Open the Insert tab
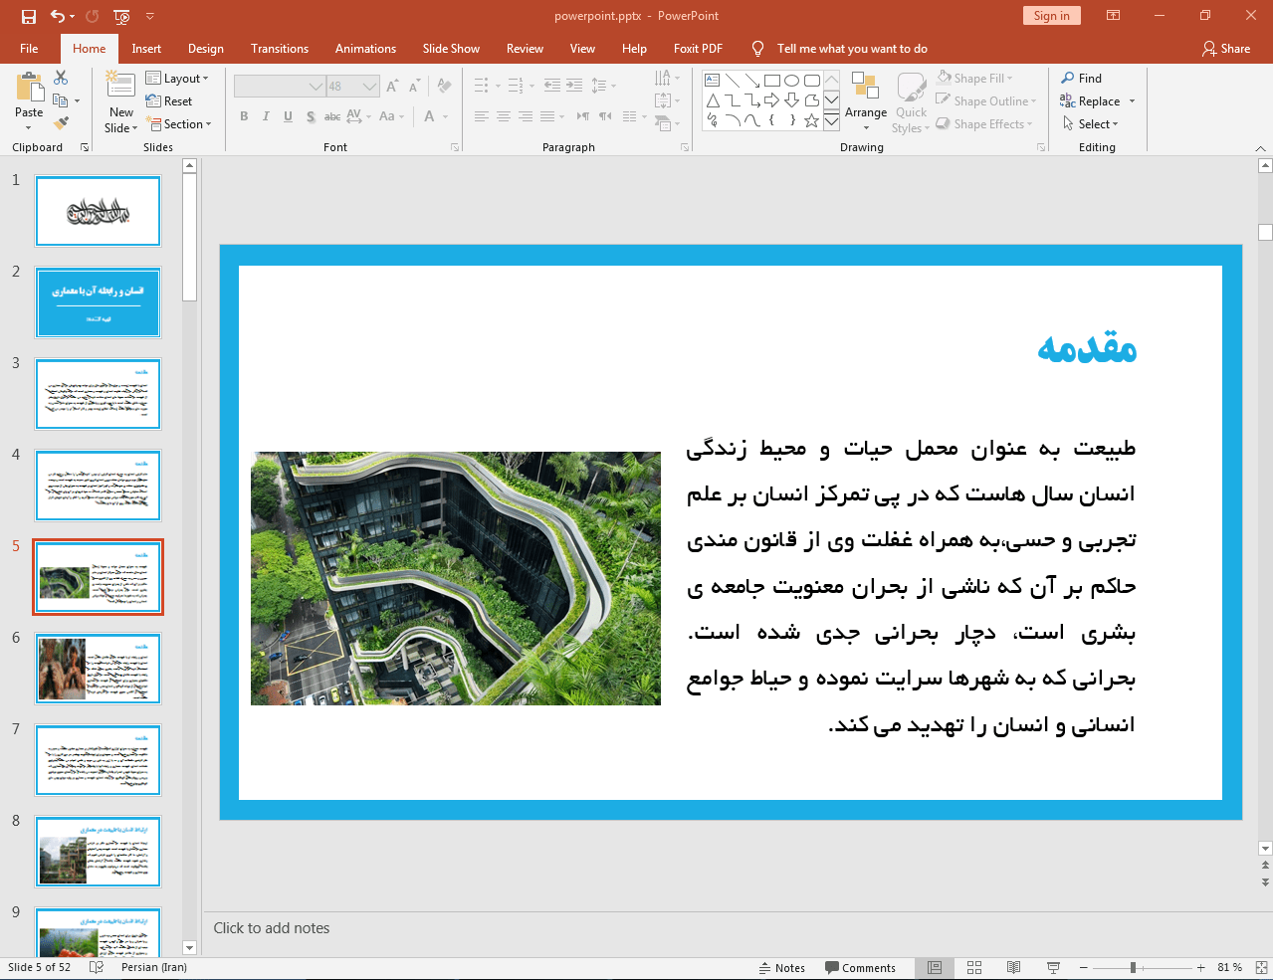The height and width of the screenshot is (980, 1273). coord(146,49)
